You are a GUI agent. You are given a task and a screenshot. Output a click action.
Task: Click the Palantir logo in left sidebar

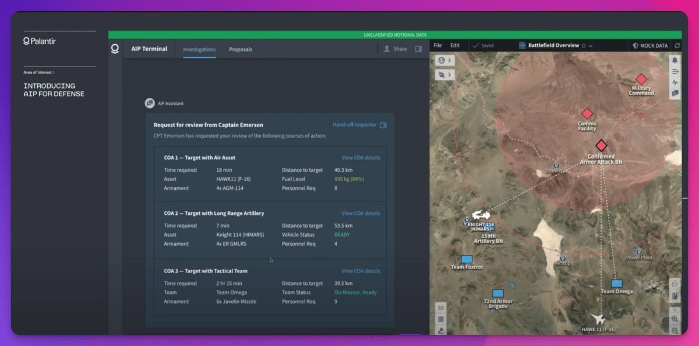39,41
